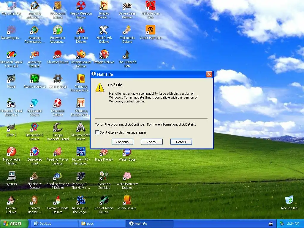The image size is (304, 228).
Task: Enable Don't display this message again
Action: [97, 132]
